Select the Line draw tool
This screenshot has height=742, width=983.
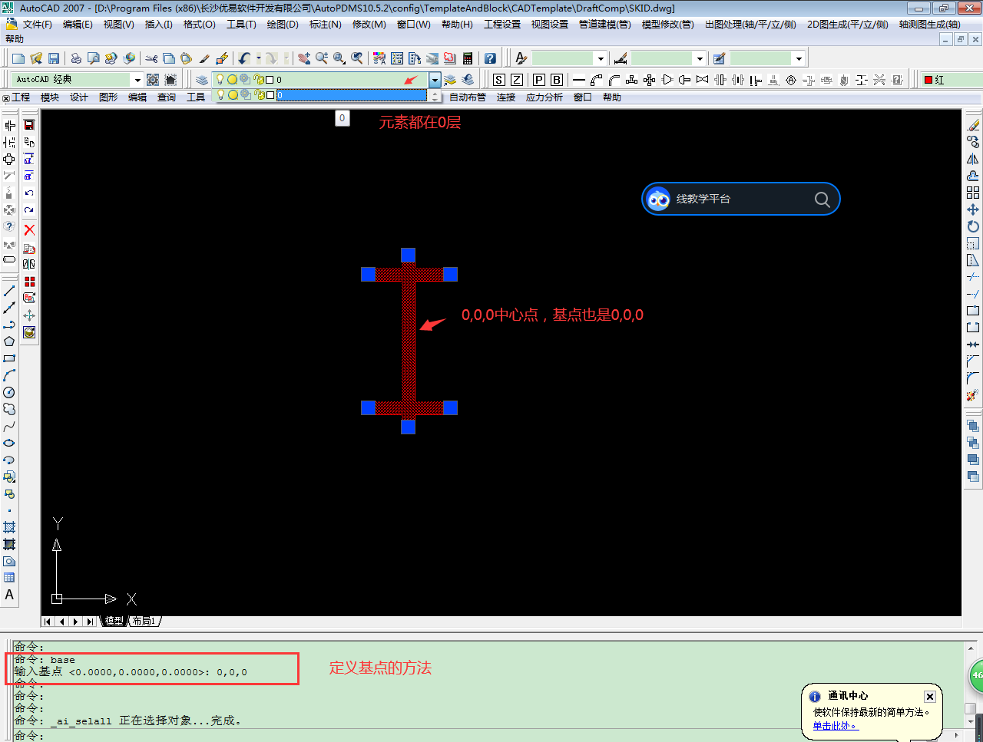click(x=9, y=292)
